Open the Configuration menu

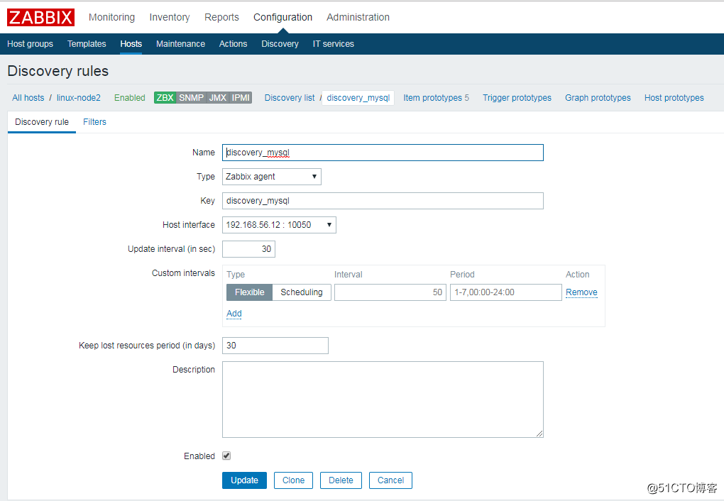[x=283, y=17]
